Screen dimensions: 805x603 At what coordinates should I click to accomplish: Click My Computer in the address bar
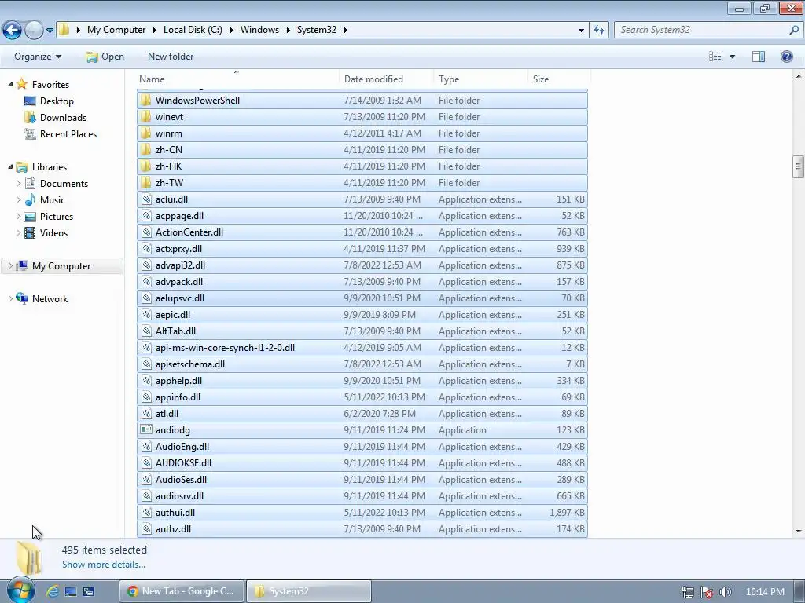coord(116,30)
